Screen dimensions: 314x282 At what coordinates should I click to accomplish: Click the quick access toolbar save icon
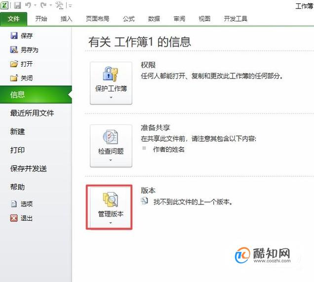[x=17, y=5]
